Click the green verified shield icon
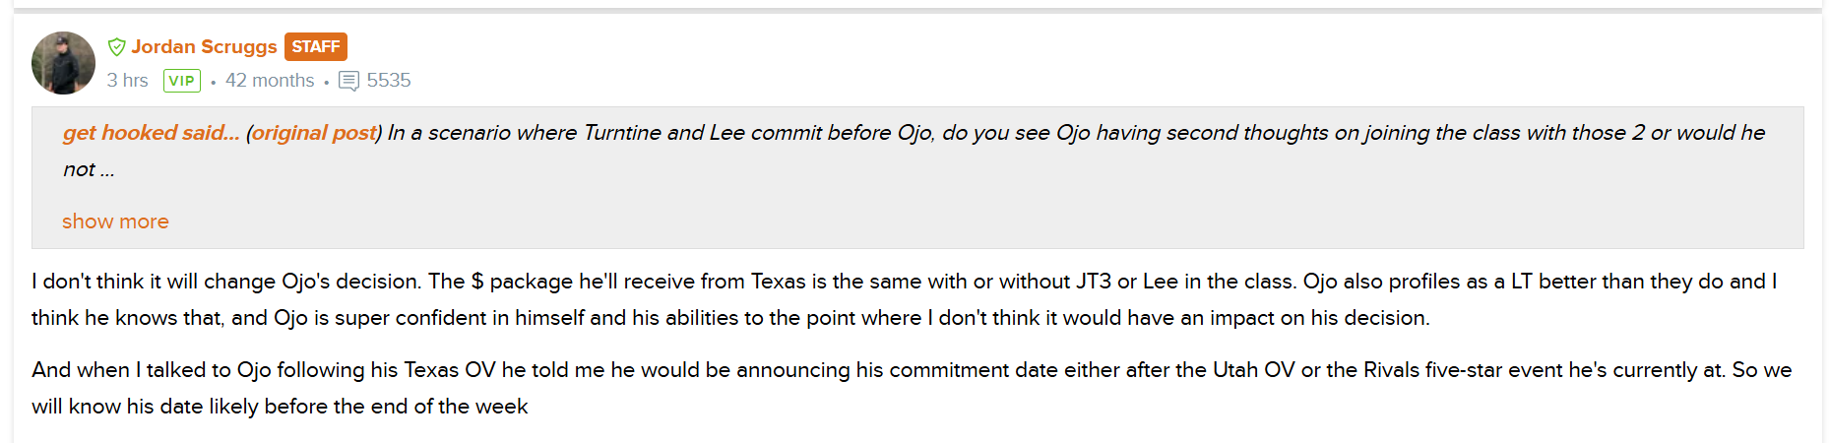 [x=116, y=47]
